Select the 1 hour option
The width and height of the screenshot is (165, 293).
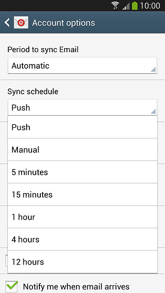[x=82, y=217]
